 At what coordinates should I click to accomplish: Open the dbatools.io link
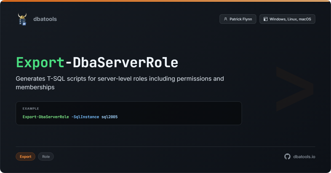tap(304, 156)
